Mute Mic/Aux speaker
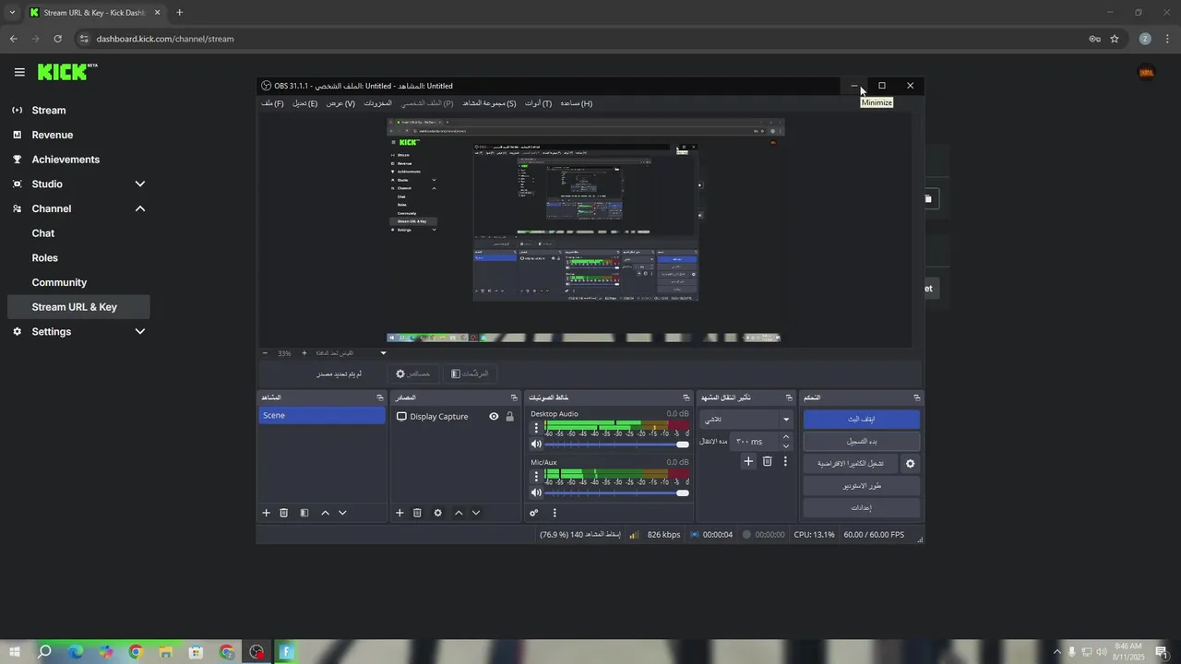The width and height of the screenshot is (1181, 664). point(536,493)
